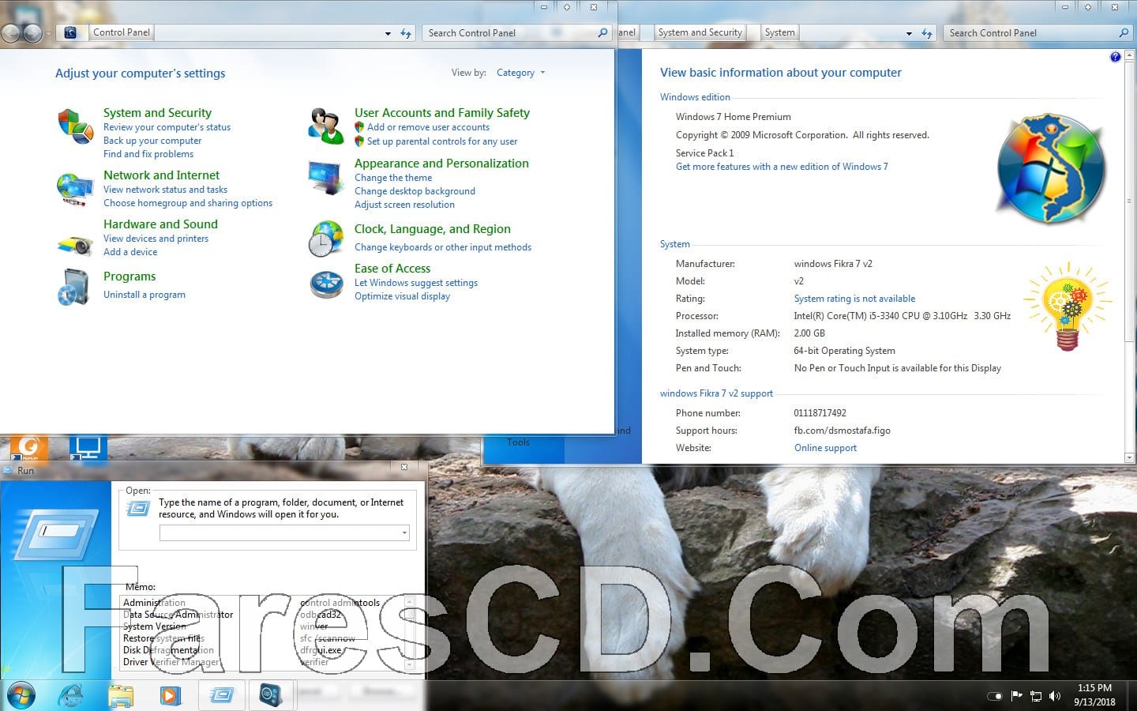Screen dimensions: 1137x711
Task: Open the blue help question mark
Action: pyautogui.click(x=1115, y=57)
